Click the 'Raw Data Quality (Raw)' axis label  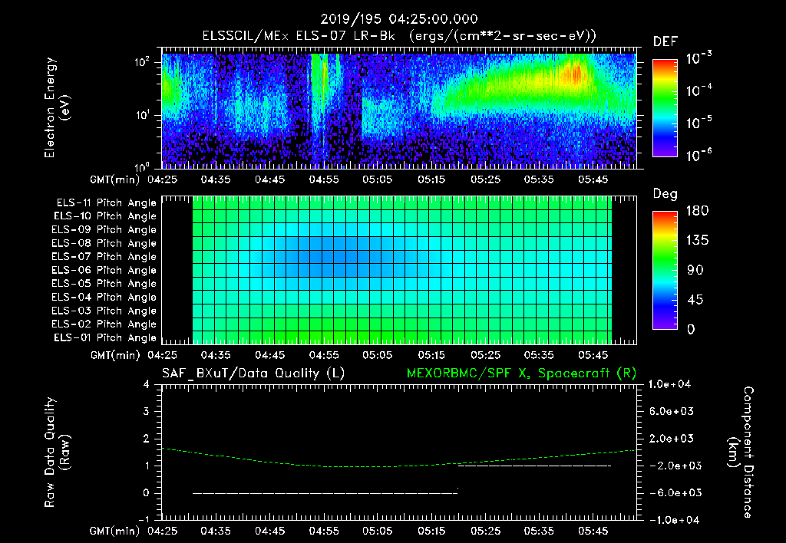click(57, 452)
